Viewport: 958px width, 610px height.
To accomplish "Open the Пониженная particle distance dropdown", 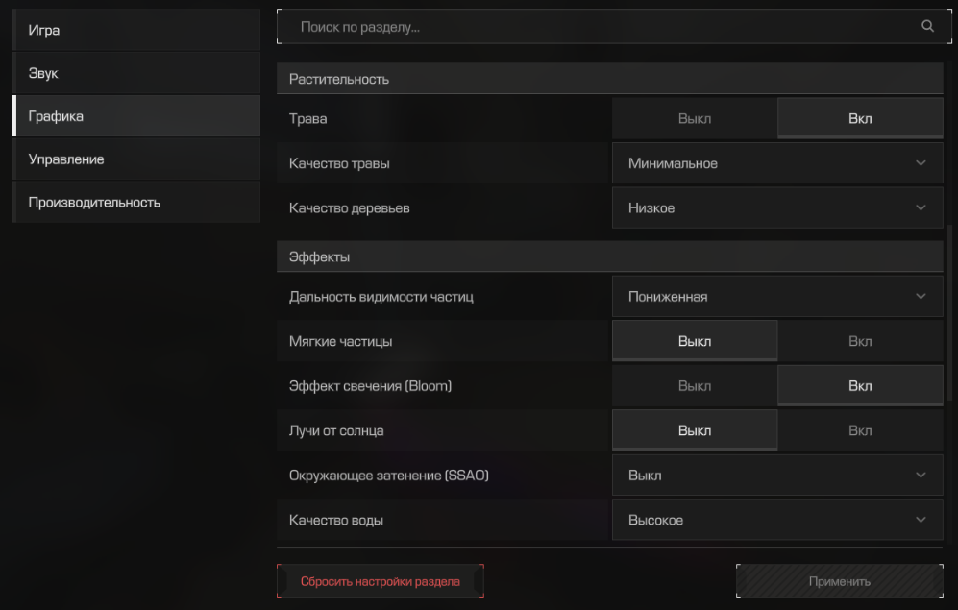I will click(x=777, y=296).
